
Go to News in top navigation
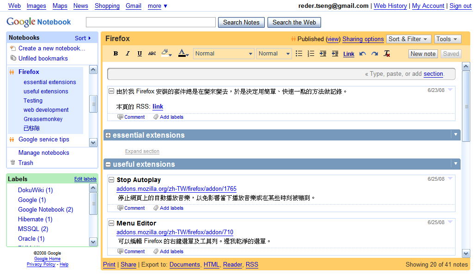click(81, 6)
